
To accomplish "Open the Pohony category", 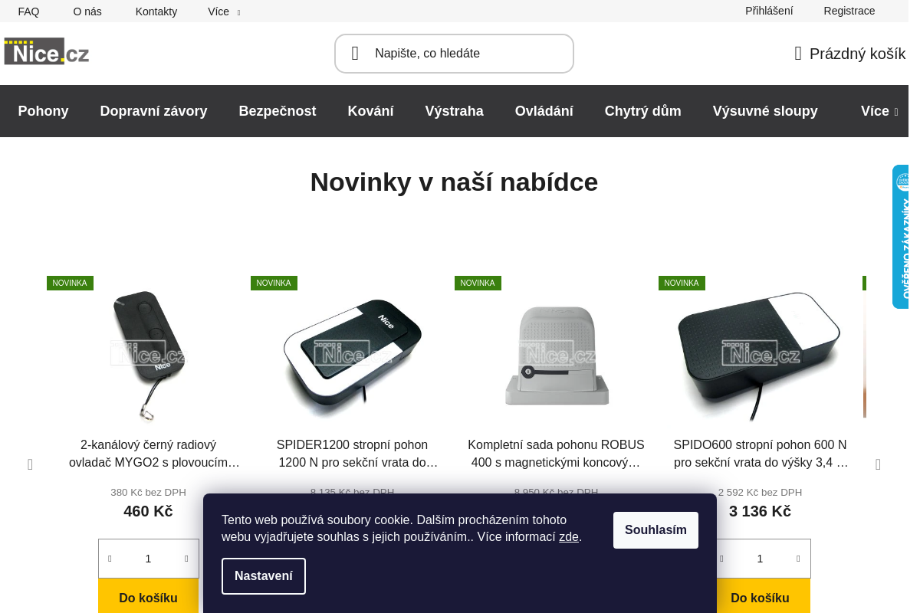I will (x=44, y=111).
